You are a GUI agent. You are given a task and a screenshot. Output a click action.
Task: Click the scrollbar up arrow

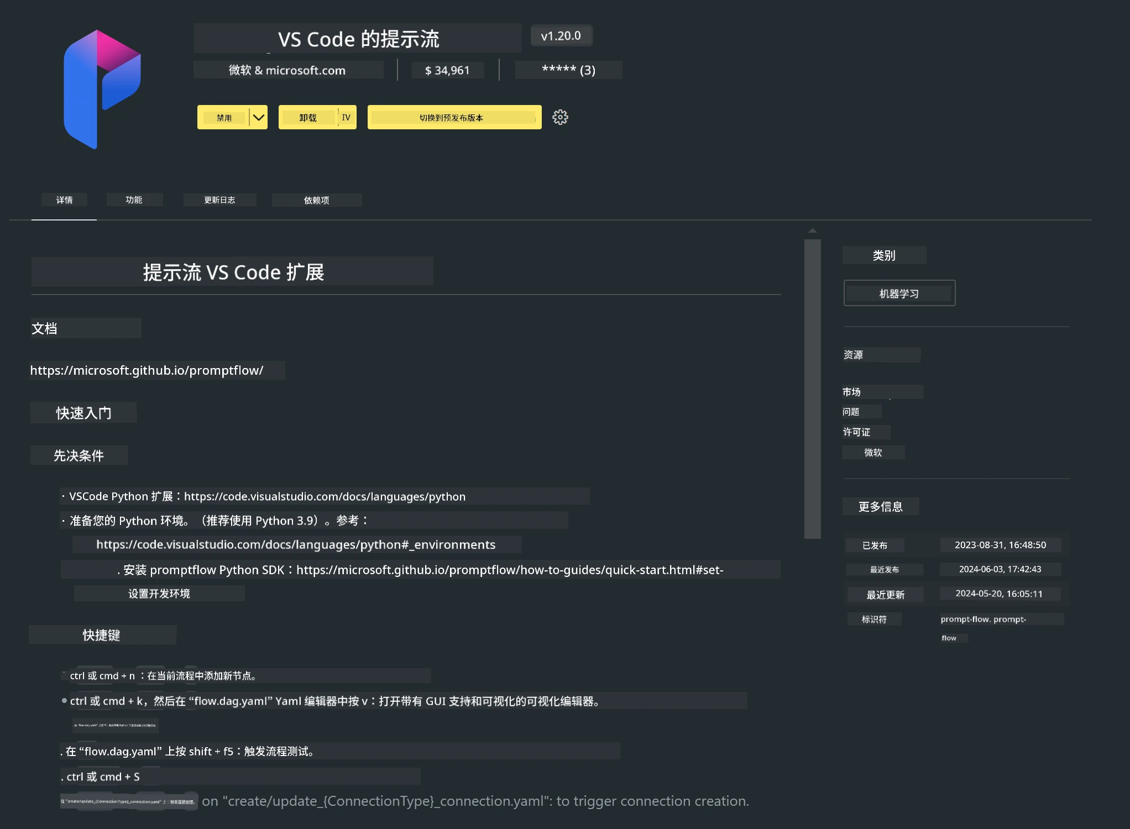813,230
